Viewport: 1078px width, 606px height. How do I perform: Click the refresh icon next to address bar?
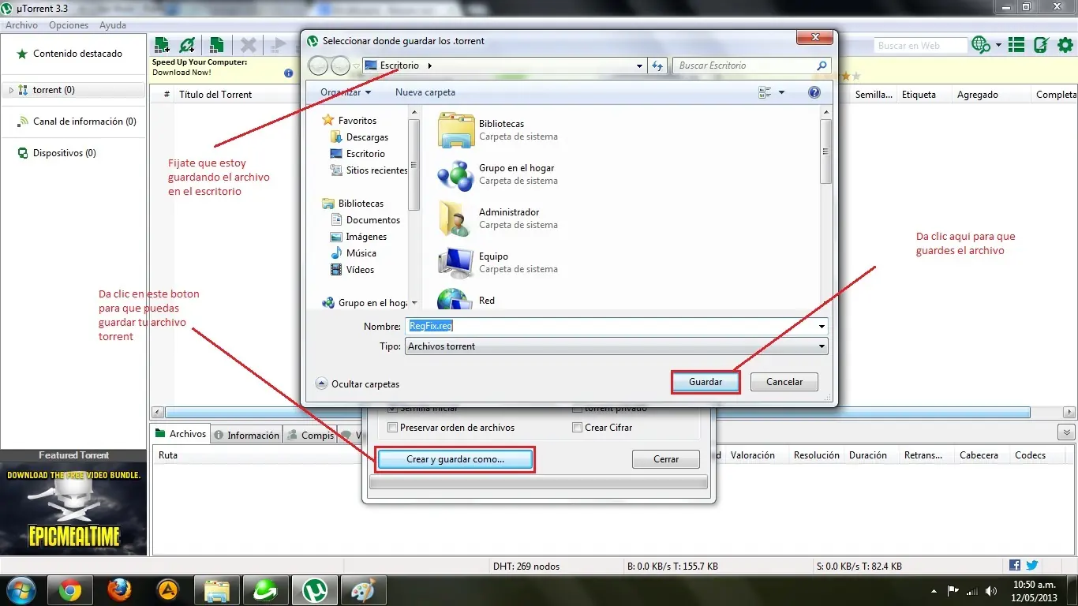[x=657, y=65]
